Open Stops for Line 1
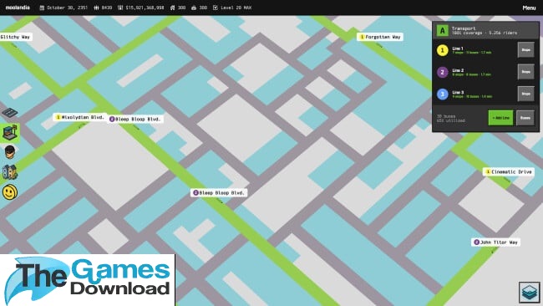This screenshot has height=306, width=543. (526, 50)
